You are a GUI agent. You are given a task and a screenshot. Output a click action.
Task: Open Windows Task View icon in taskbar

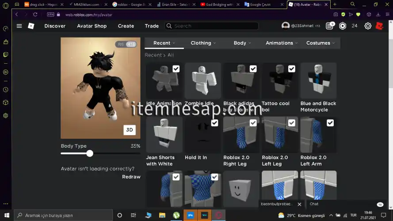click(x=134, y=215)
